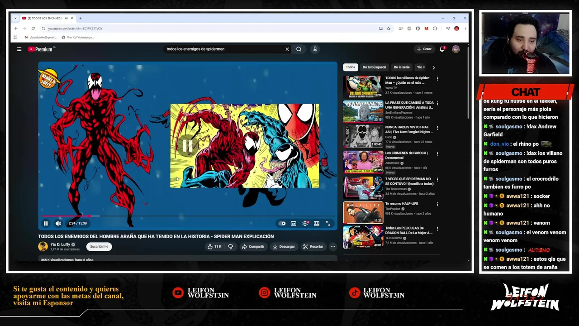The height and width of the screenshot is (326, 579).
Task: Open 'Mini Cd Videojuego' bookmark
Action: tap(78, 37)
